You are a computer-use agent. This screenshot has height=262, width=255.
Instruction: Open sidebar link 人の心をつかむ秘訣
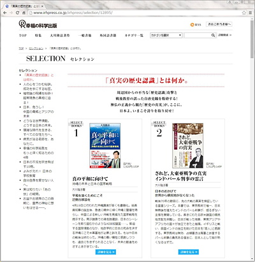point(38,87)
